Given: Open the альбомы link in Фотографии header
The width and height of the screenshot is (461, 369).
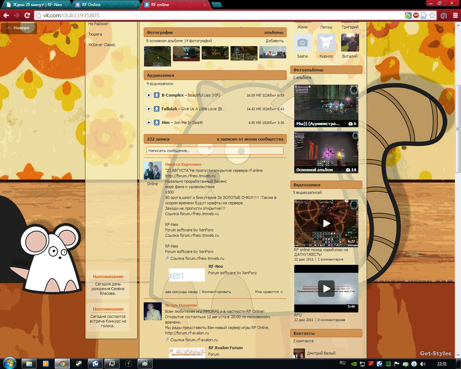Looking at the screenshot, I should pyautogui.click(x=274, y=32).
